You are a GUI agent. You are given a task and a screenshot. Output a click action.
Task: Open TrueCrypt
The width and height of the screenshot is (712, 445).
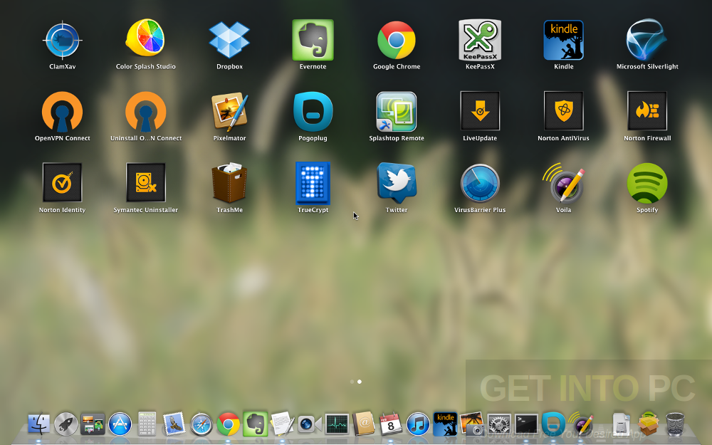point(313,183)
